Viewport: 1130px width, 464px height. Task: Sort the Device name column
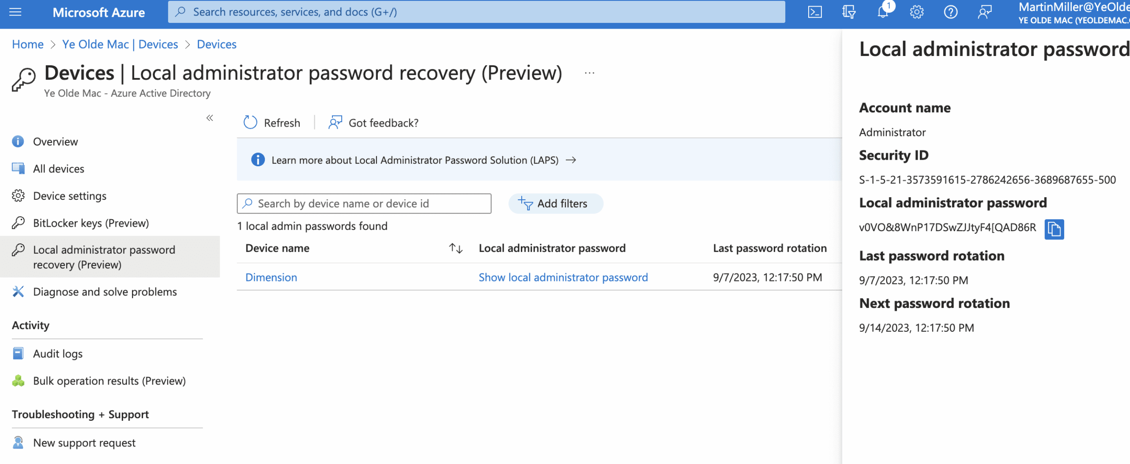(x=456, y=248)
